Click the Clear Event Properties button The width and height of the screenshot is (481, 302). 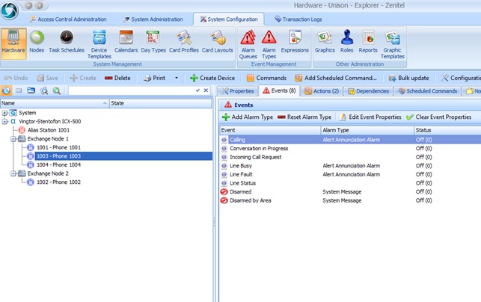click(x=439, y=117)
